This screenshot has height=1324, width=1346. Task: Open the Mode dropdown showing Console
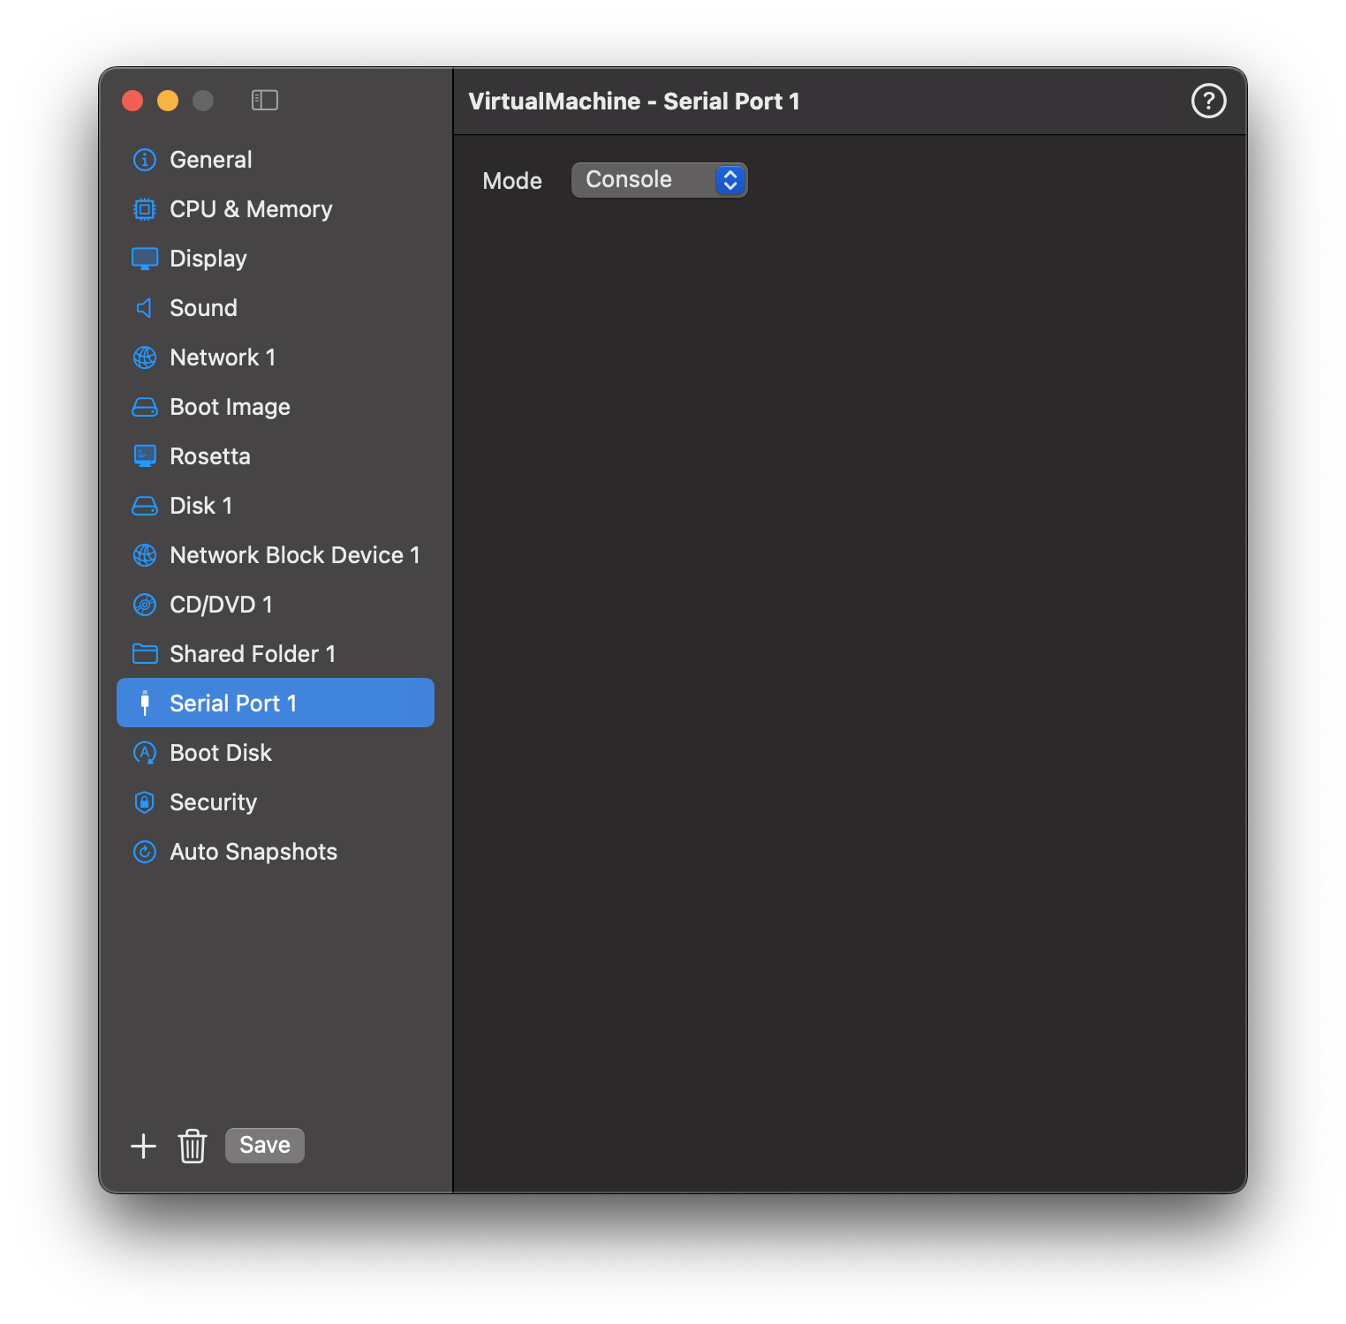pyautogui.click(x=659, y=180)
